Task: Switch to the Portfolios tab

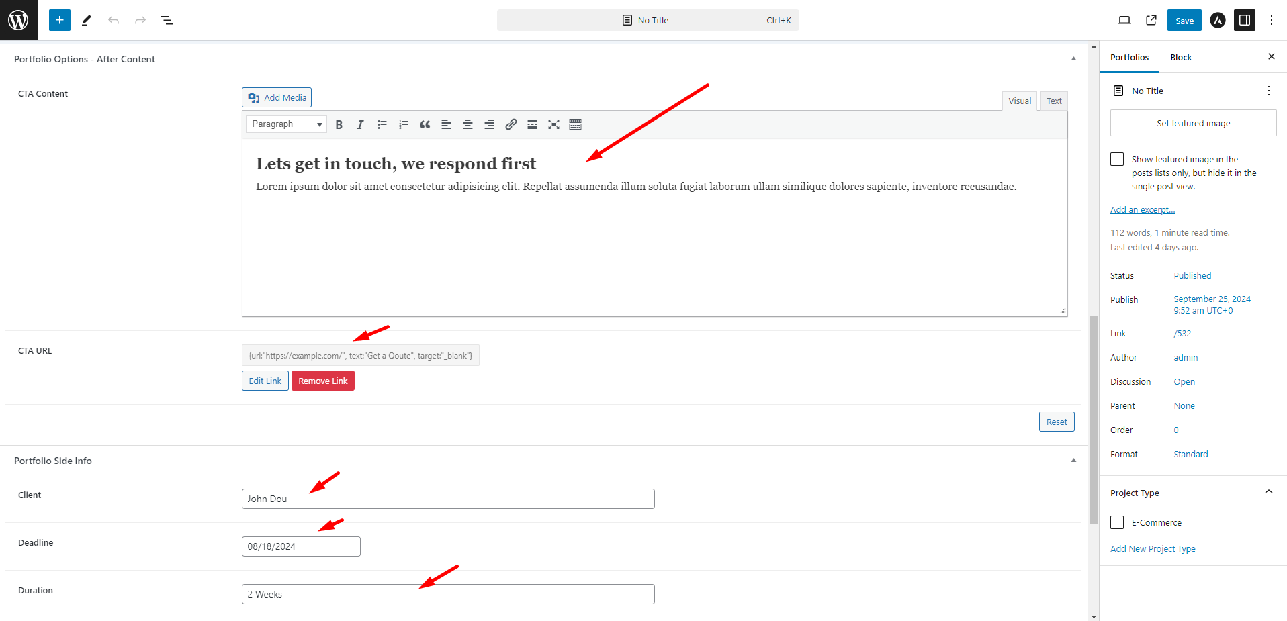Action: coord(1129,57)
